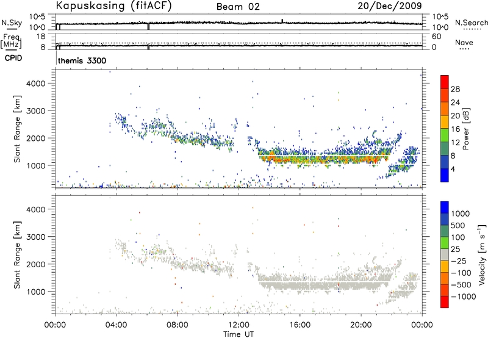Click the 12 label on Power colorbar
Viewport: 488px width, 338px height.
455,143
